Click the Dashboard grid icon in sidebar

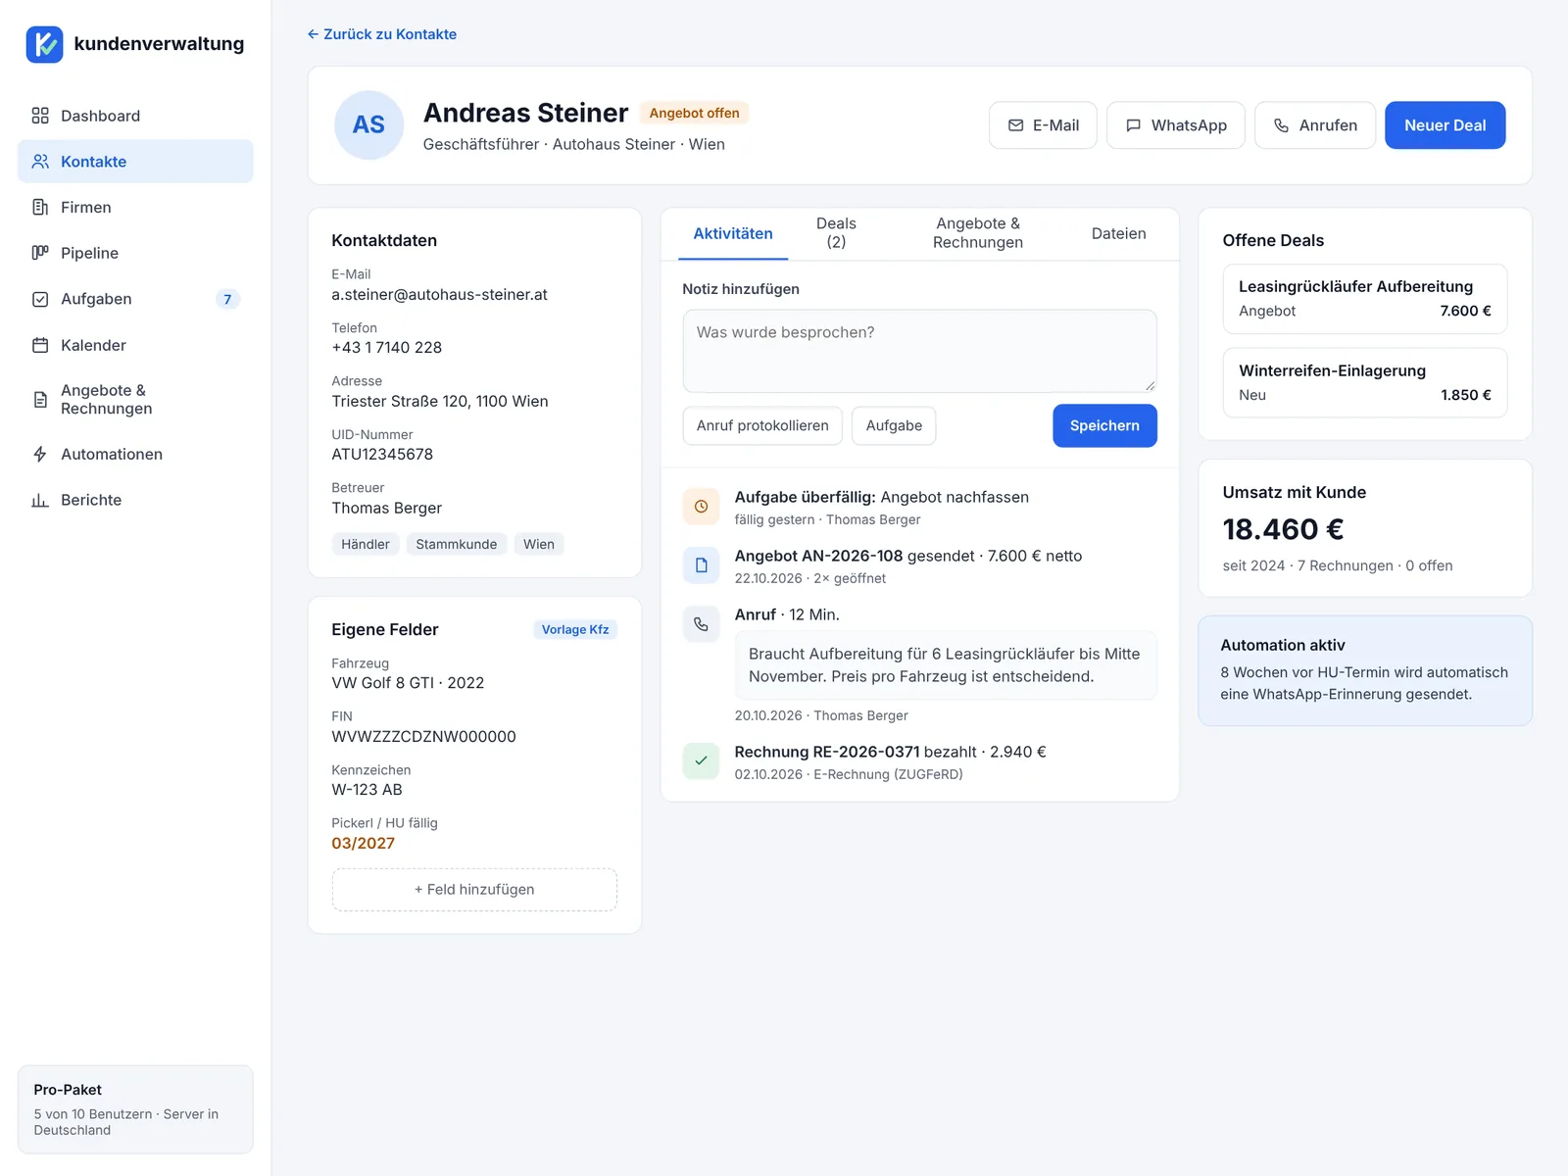[40, 116]
